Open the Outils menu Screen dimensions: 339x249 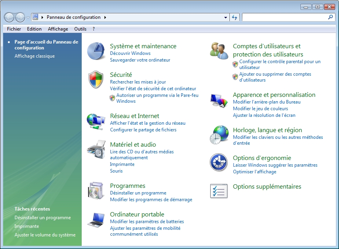coord(80,29)
